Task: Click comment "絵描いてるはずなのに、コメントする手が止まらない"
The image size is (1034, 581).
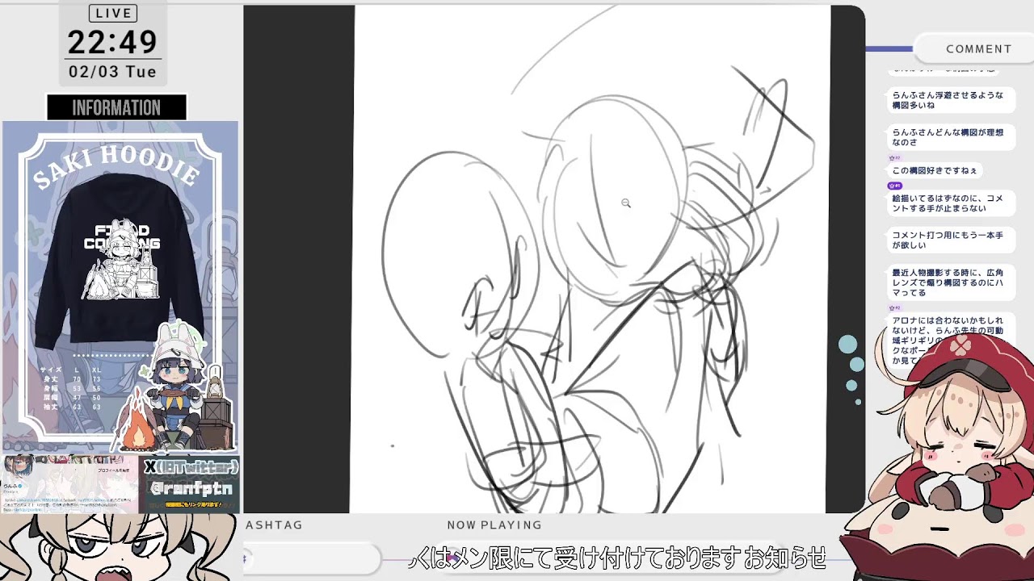Action: pos(951,203)
